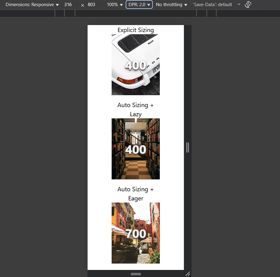The width and height of the screenshot is (280, 277).
Task: Click the rotate device orientation icon
Action: coord(248,5)
